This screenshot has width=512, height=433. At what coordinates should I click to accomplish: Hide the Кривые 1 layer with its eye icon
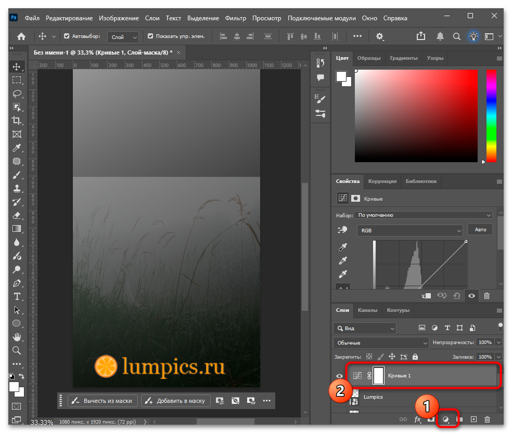coord(339,376)
